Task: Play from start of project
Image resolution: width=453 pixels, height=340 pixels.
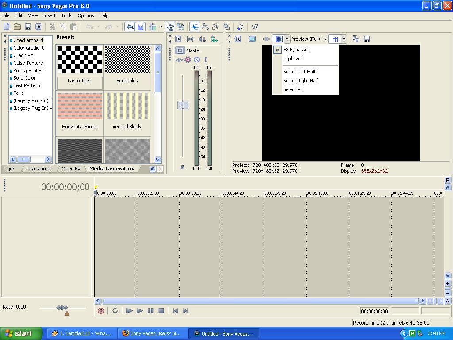Action: [x=129, y=311]
